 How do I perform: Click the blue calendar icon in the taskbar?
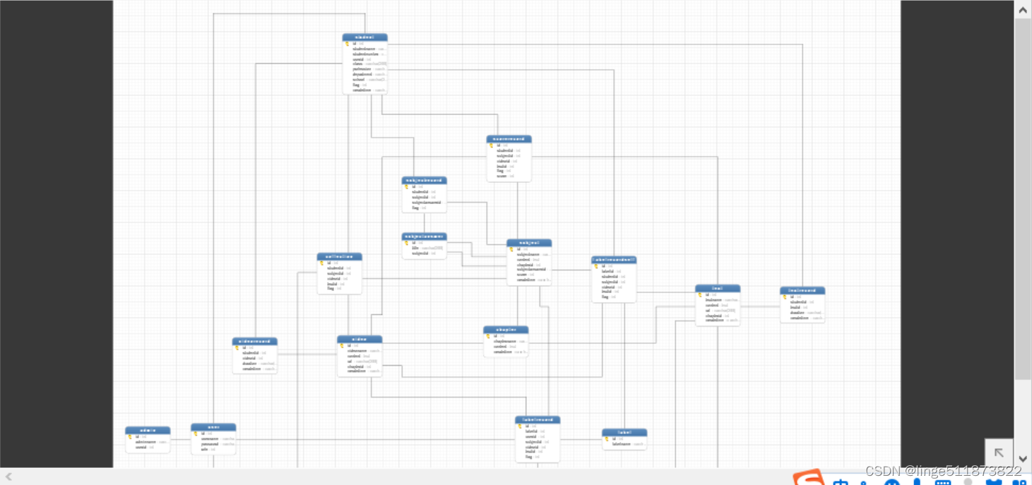[944, 482]
